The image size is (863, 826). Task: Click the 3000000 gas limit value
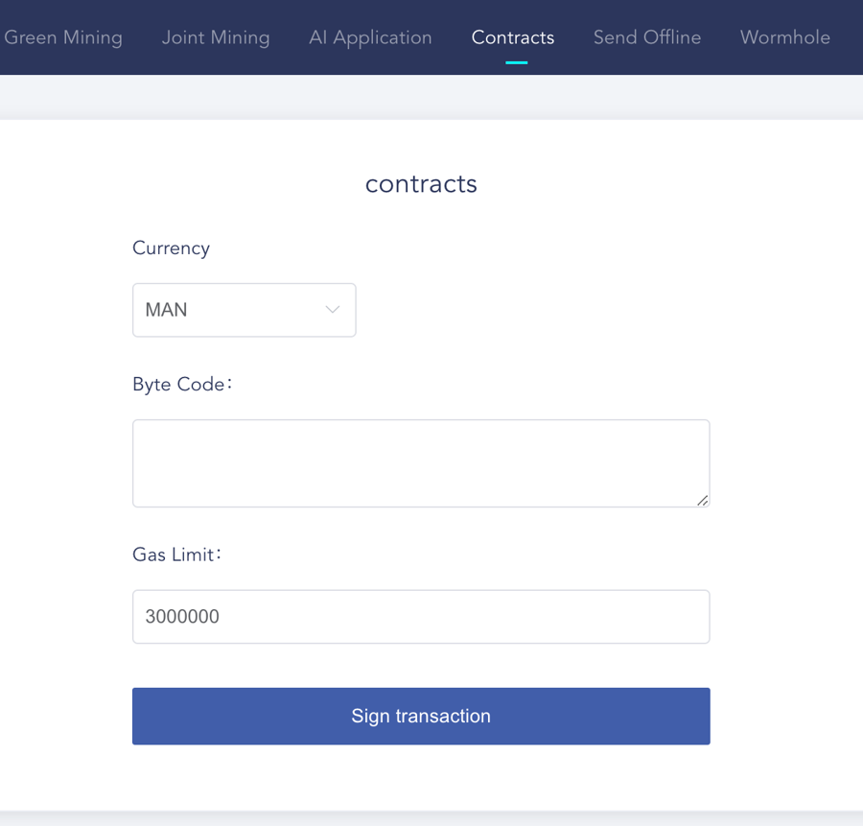181,616
